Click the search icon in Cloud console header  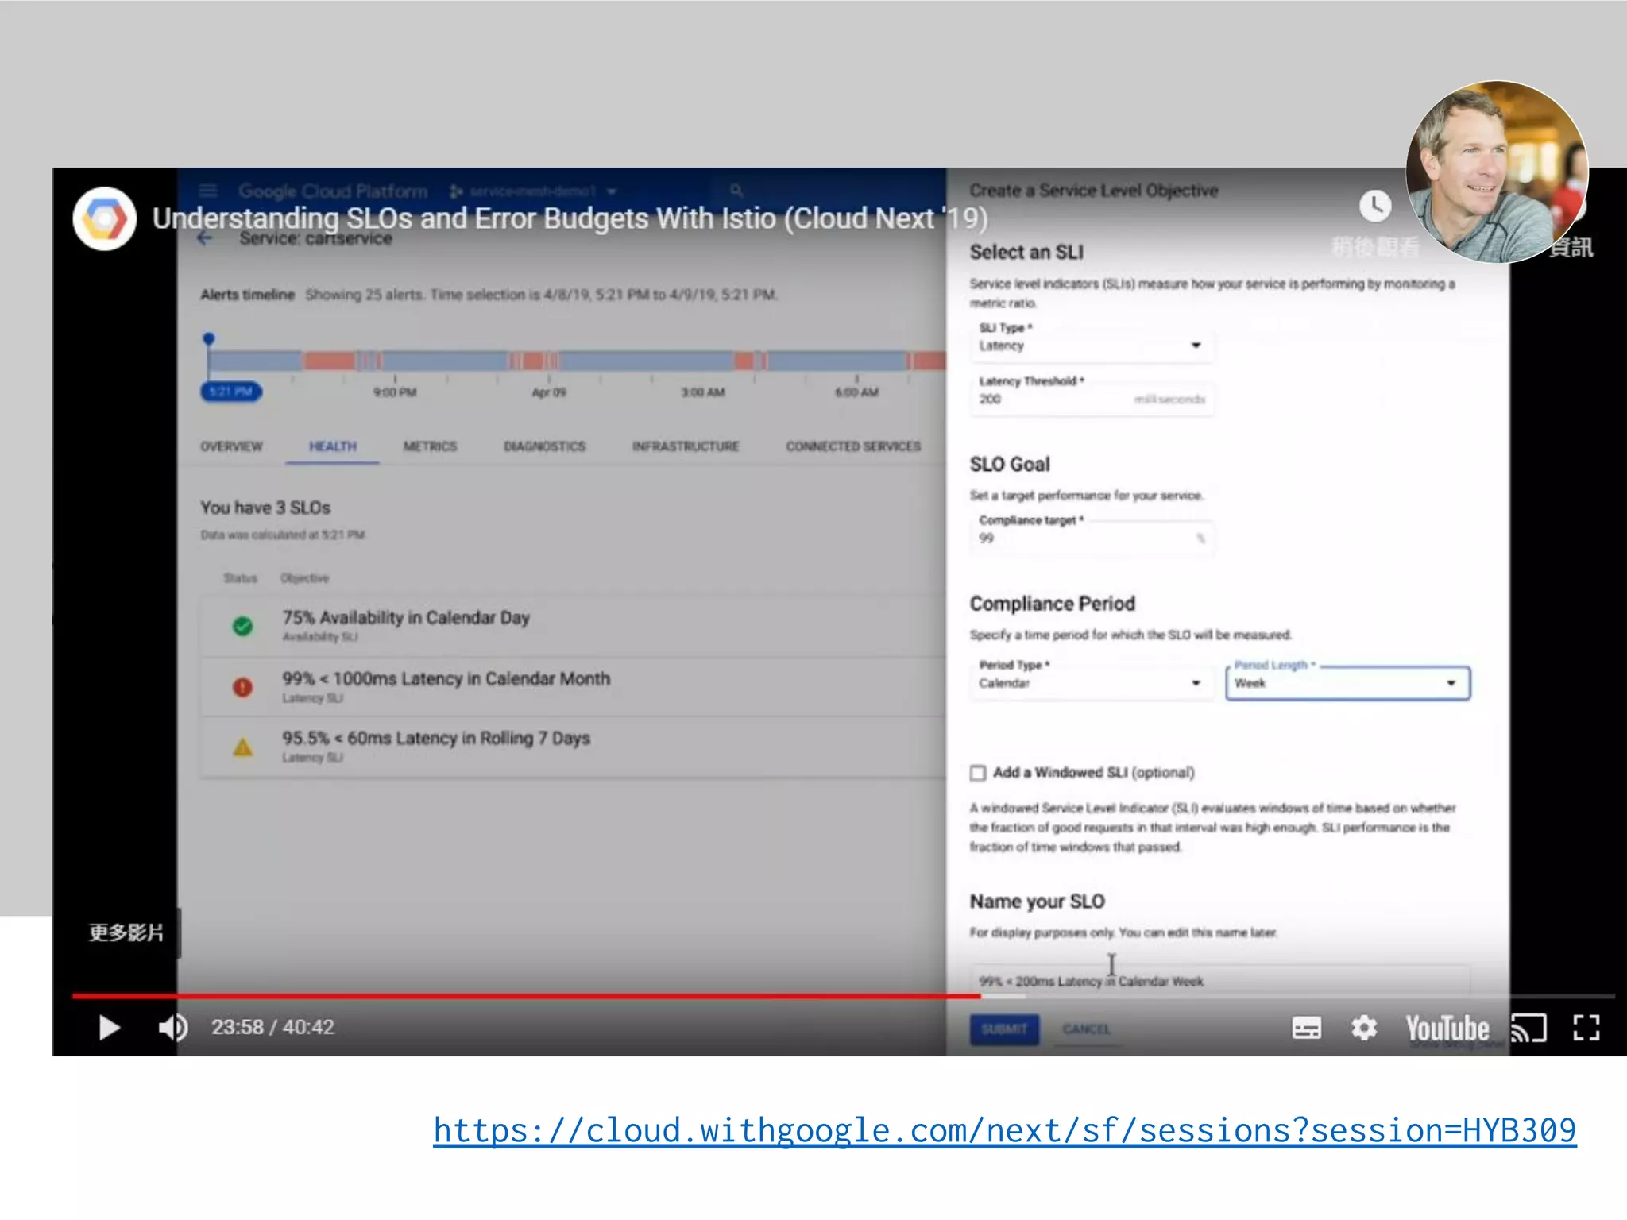pyautogui.click(x=736, y=191)
